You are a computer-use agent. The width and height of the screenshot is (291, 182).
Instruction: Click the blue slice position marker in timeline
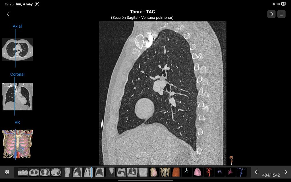(92, 172)
